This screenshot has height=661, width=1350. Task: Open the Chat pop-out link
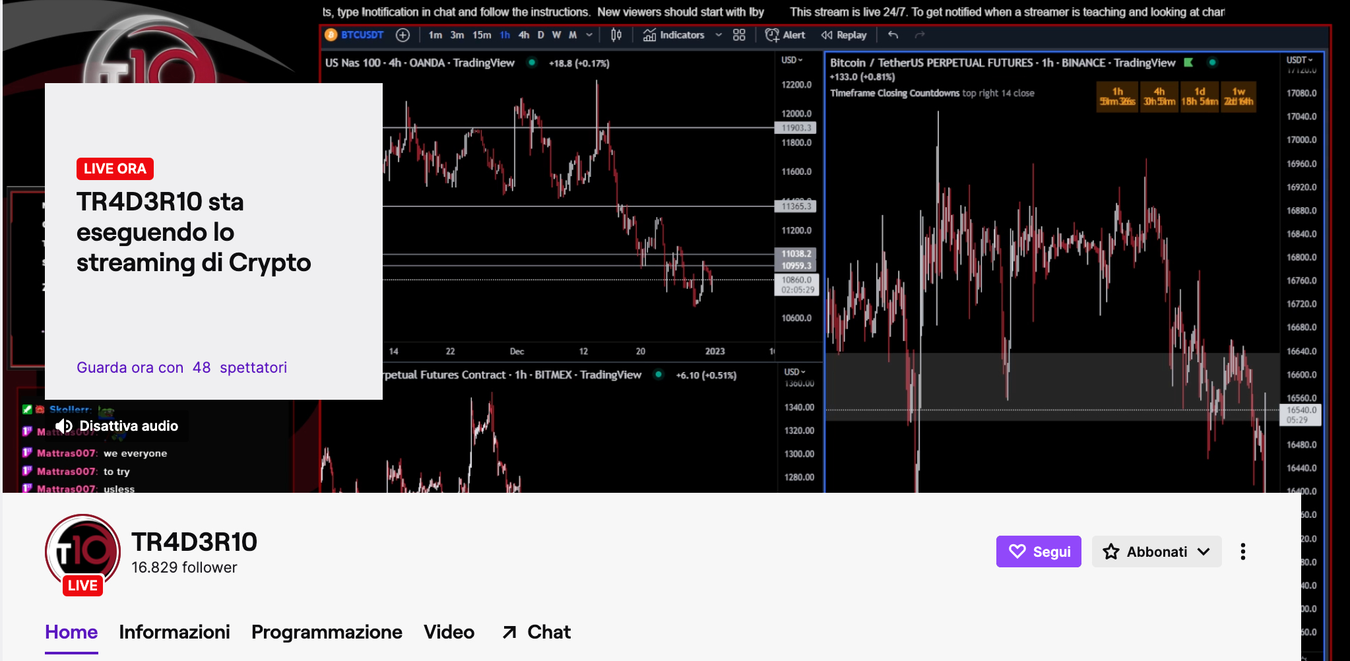536,632
